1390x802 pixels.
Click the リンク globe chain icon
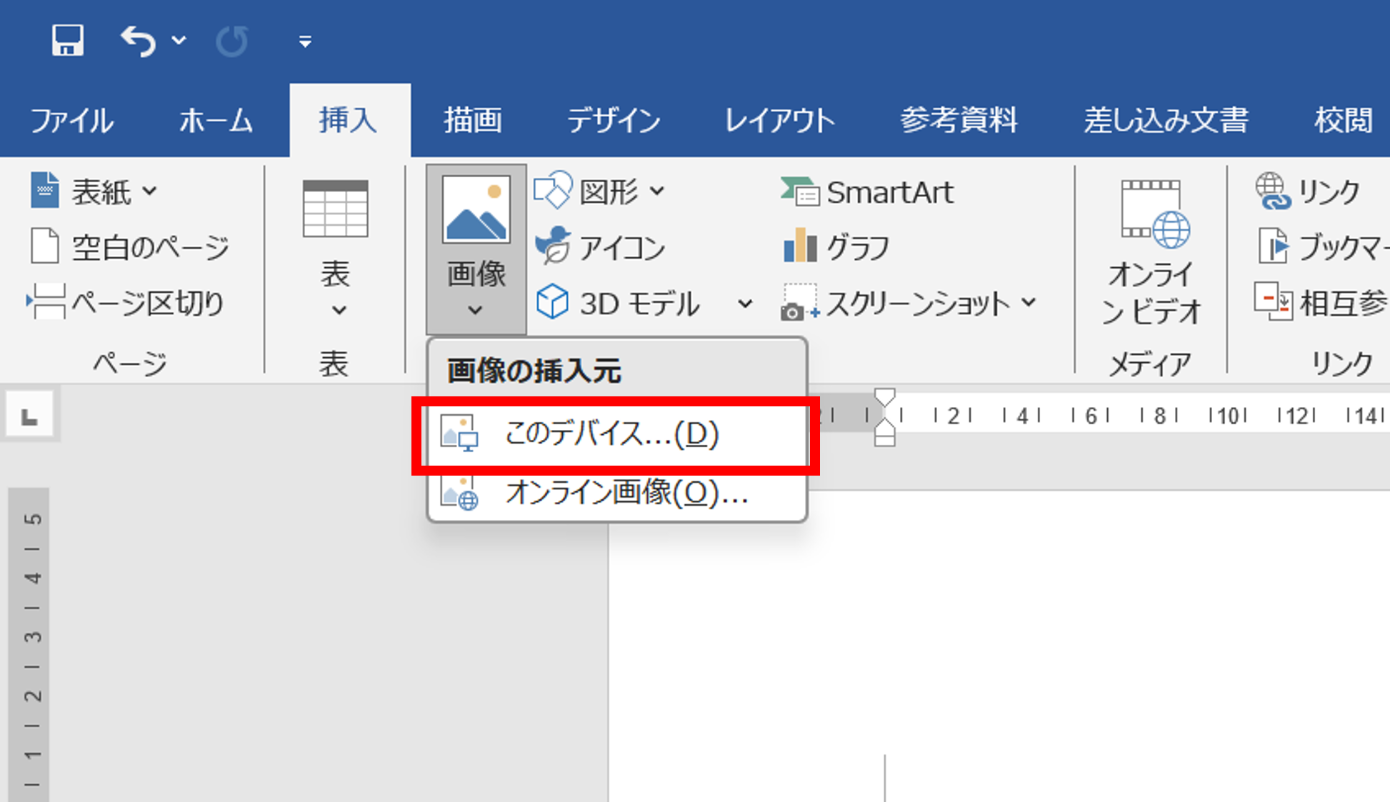click(1273, 191)
